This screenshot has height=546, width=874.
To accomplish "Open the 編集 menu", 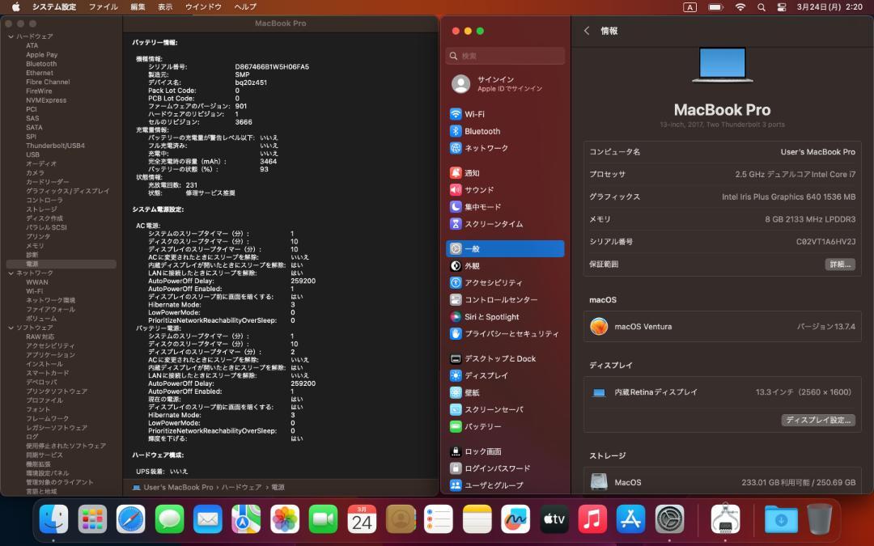I will [x=138, y=7].
